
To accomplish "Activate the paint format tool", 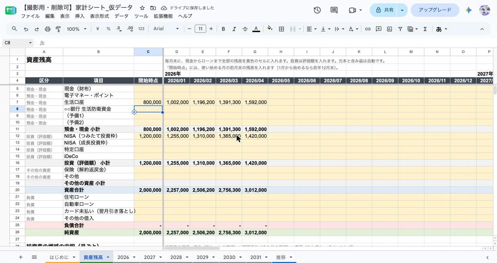I will point(58,29).
